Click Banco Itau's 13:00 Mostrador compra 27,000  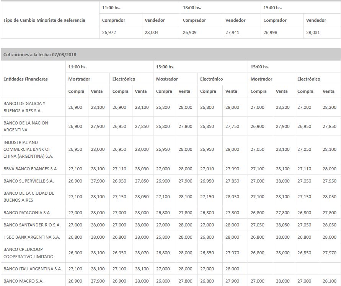163,269
